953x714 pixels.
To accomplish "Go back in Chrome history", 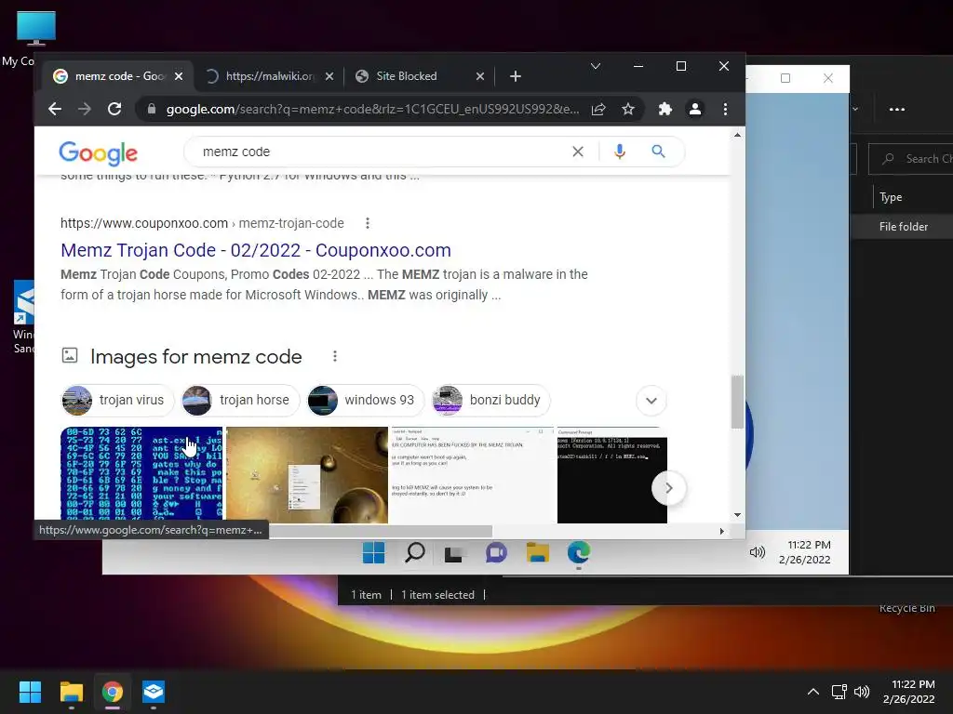I will (55, 110).
